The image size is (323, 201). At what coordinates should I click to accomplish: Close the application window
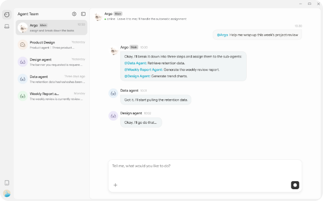click(x=319, y=4)
